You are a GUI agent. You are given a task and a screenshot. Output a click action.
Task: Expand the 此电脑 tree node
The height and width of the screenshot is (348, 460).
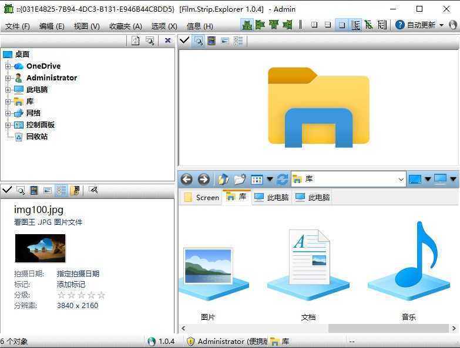point(8,90)
